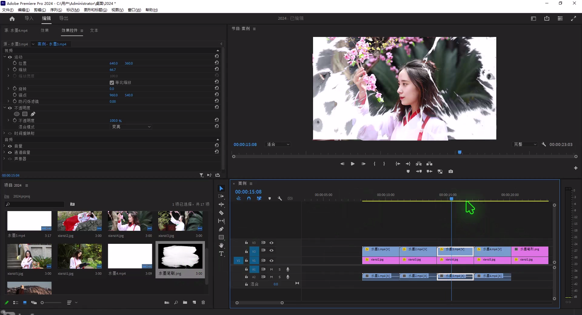Viewport: 582px width, 315px height.
Task: Step forward one frame
Action: click(x=363, y=164)
